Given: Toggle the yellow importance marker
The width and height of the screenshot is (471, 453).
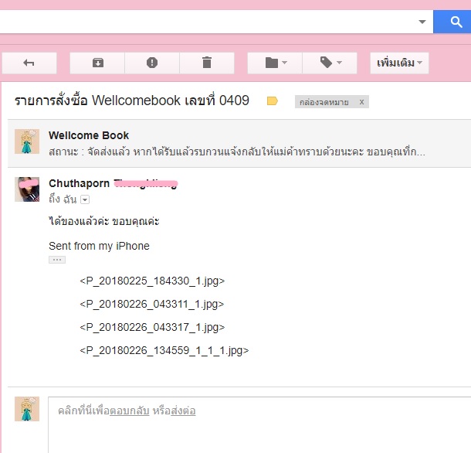Looking at the screenshot, I should pyautogui.click(x=272, y=101).
